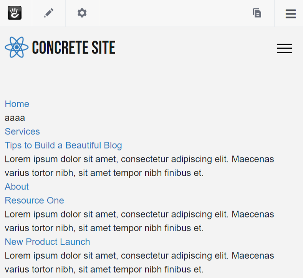Click the aaaa text line

coord(15,118)
